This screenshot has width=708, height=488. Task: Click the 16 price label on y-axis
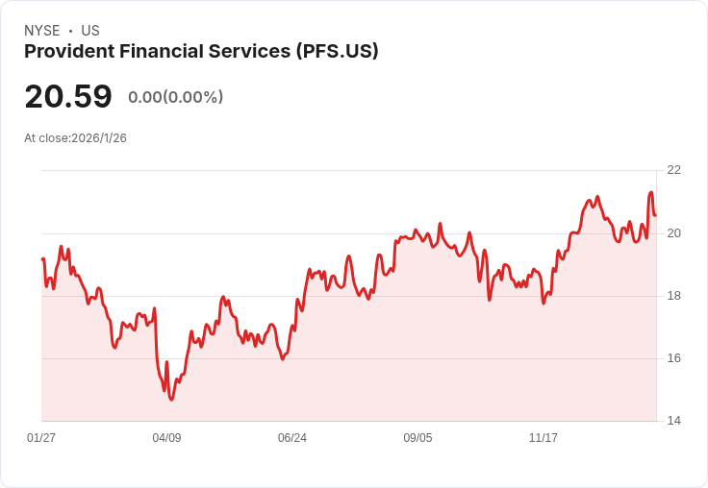pyautogui.click(x=673, y=358)
